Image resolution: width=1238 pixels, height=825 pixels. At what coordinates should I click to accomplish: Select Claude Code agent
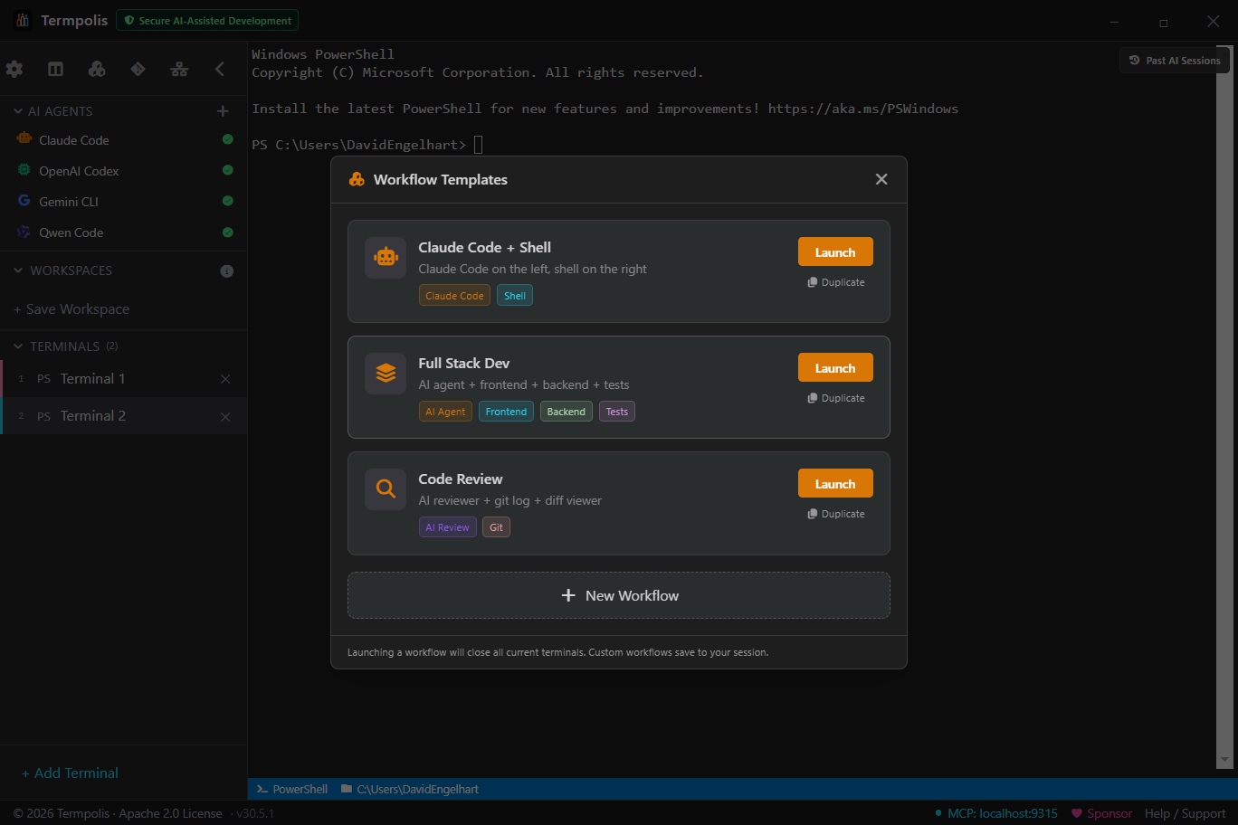pyautogui.click(x=123, y=140)
